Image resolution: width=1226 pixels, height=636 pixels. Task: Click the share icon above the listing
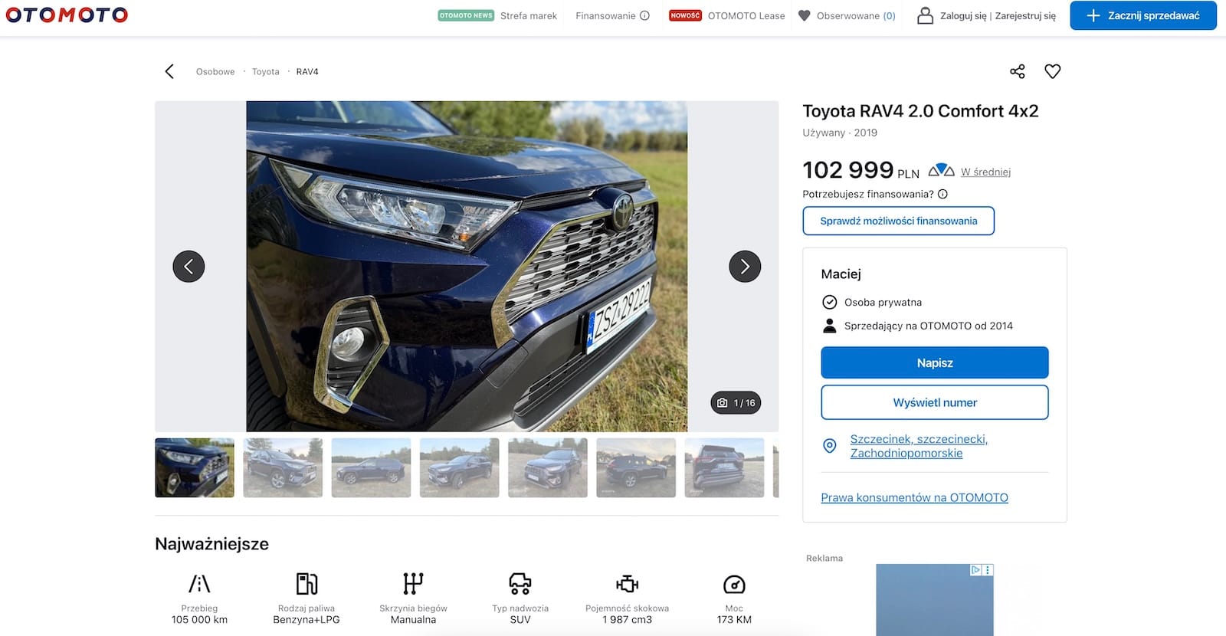(x=1017, y=71)
